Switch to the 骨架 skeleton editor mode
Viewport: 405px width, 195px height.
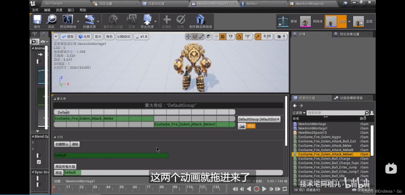pyautogui.click(x=283, y=22)
